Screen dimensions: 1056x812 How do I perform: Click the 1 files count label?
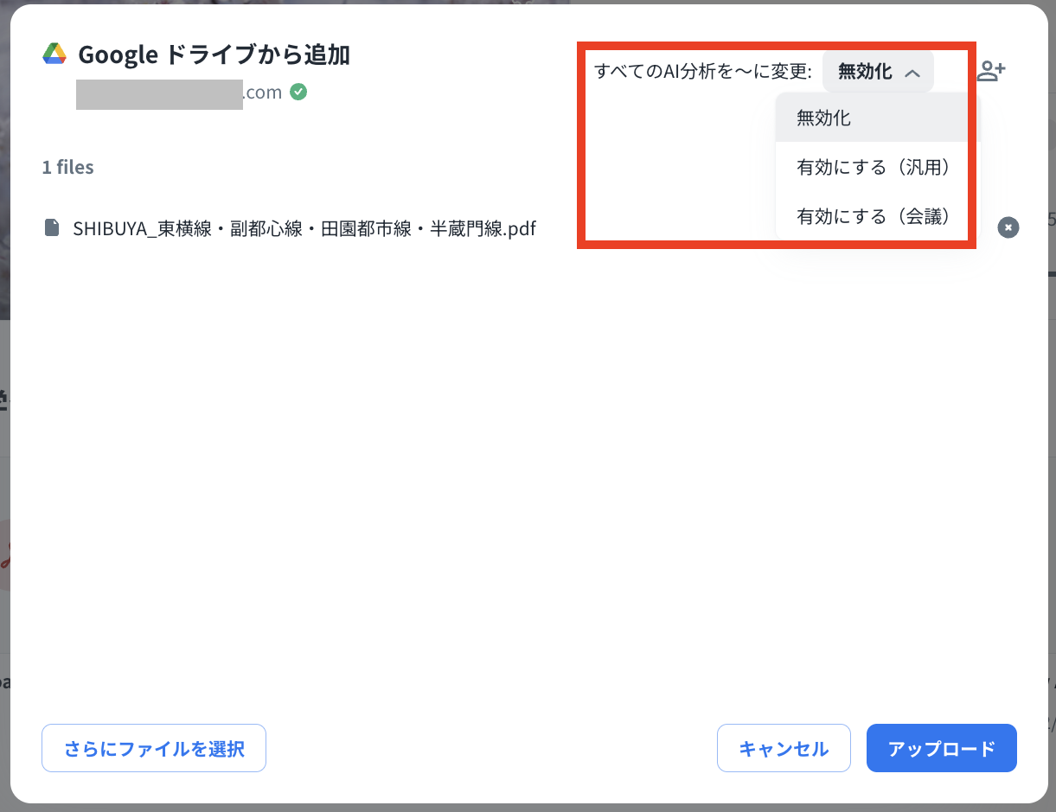[x=67, y=167]
